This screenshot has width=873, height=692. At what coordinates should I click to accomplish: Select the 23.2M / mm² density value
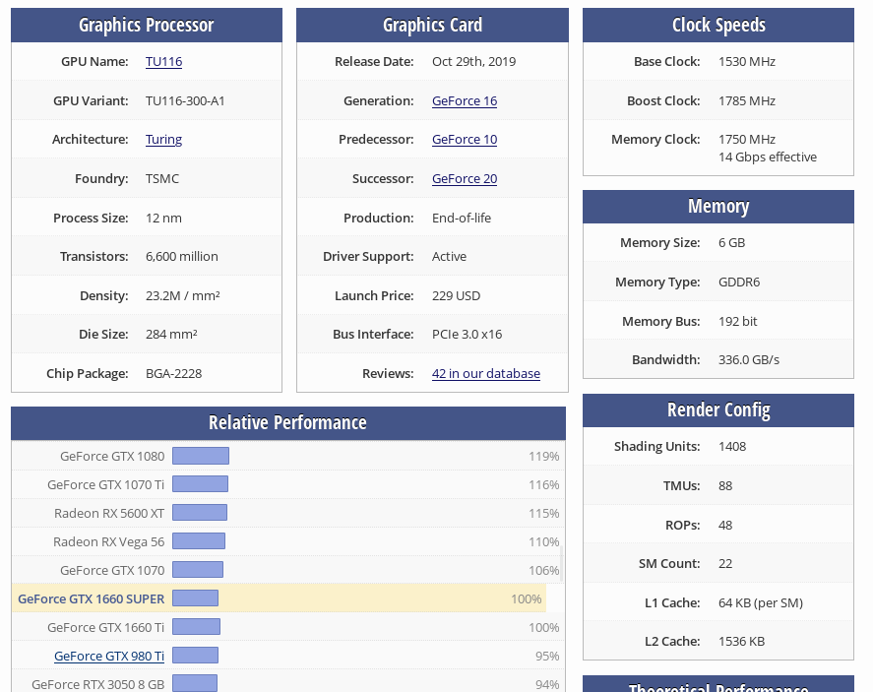183,295
